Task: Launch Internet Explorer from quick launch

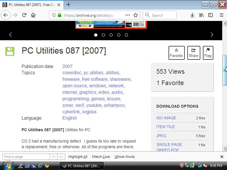Action: [x=40, y=166]
